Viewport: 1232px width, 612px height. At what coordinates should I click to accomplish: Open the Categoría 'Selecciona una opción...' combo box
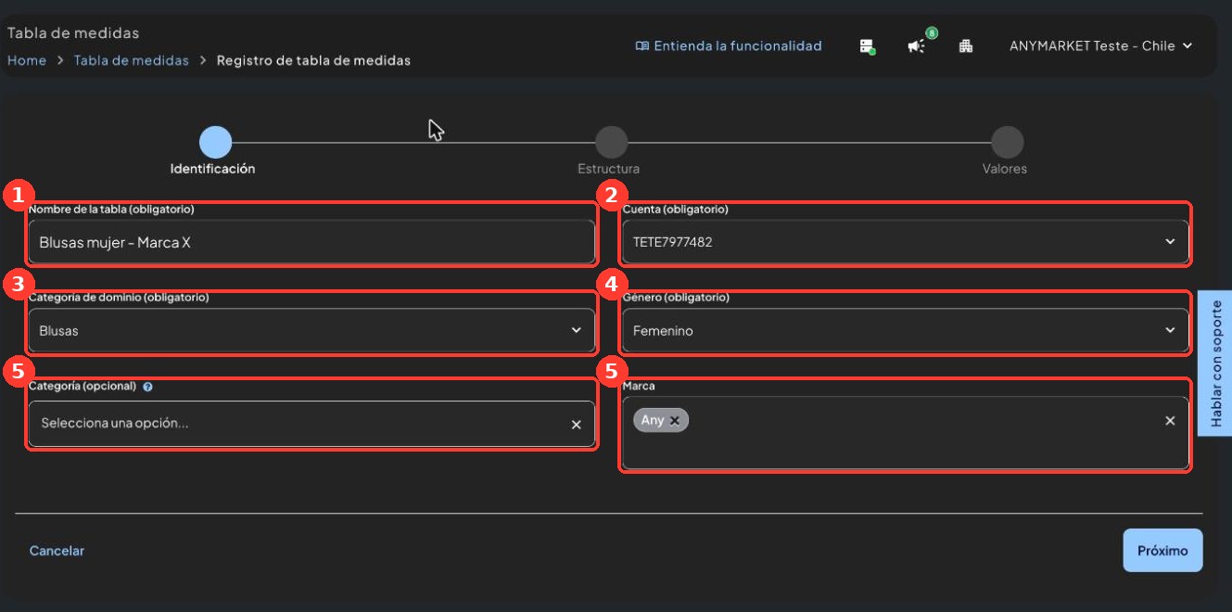(x=311, y=424)
